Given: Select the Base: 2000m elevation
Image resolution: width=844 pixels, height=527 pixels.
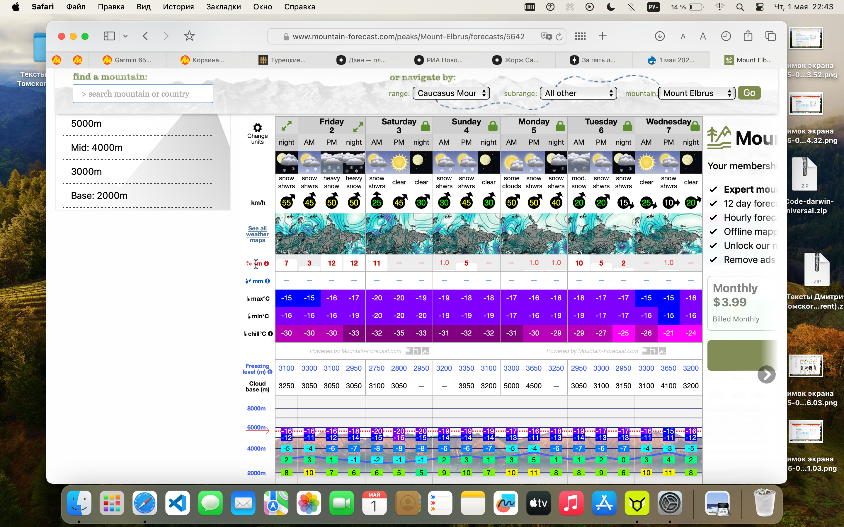Looking at the screenshot, I should (x=99, y=196).
